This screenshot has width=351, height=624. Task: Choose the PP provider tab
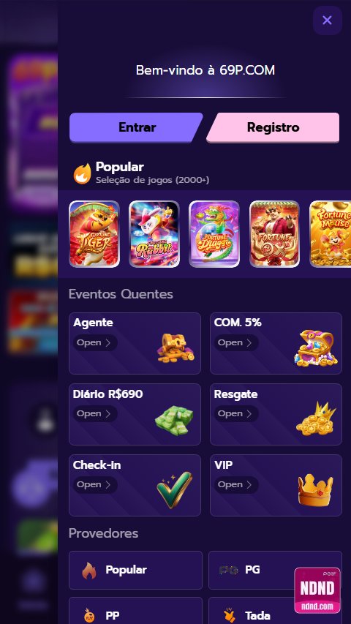click(135, 611)
